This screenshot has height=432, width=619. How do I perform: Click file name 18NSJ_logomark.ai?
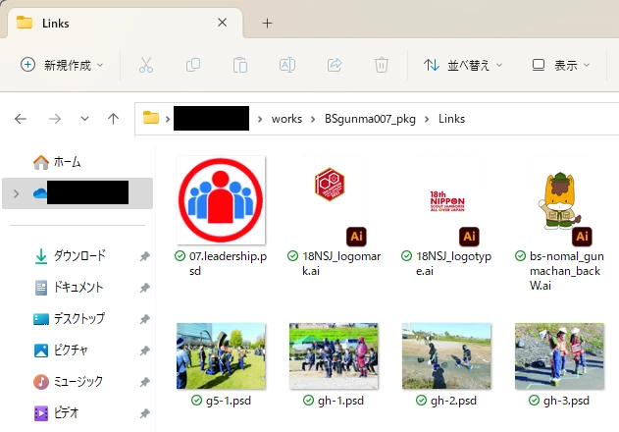click(x=341, y=264)
